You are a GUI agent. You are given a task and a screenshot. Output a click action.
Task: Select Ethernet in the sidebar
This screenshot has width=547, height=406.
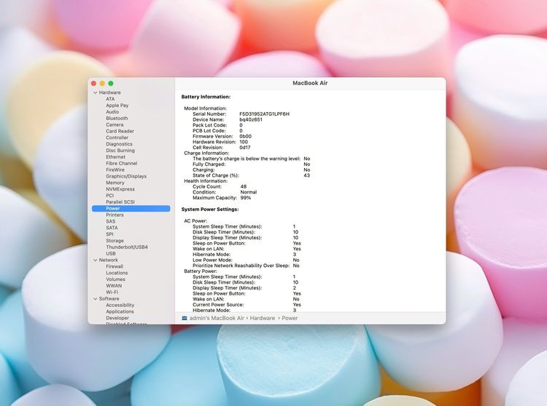pos(116,157)
